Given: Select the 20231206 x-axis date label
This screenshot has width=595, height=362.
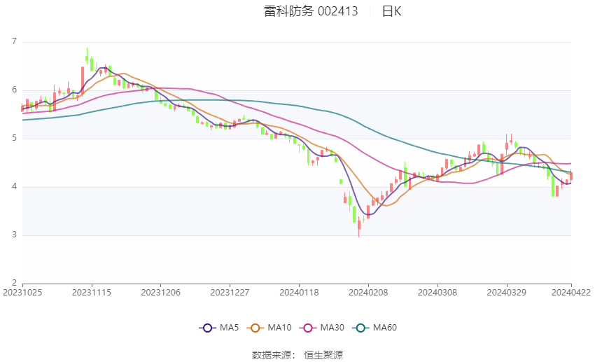Looking at the screenshot, I should (160, 293).
